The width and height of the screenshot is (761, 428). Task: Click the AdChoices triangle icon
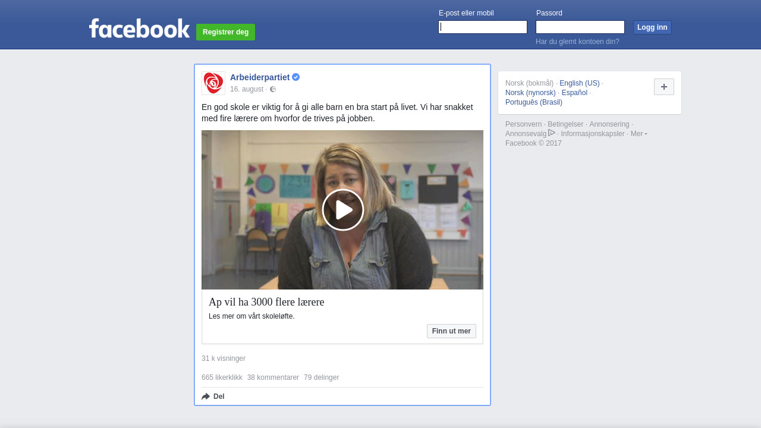click(552, 133)
